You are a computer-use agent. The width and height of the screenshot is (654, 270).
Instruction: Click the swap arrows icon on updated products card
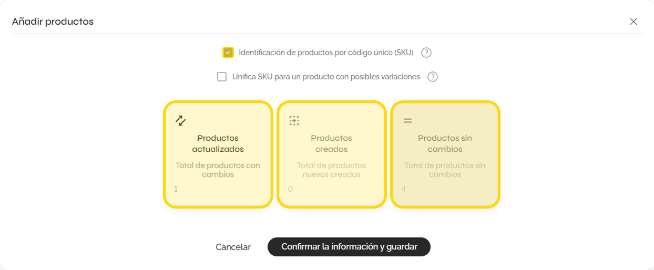coord(180,121)
